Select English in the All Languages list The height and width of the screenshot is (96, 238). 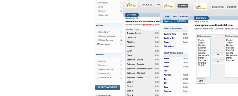(x=202, y=40)
